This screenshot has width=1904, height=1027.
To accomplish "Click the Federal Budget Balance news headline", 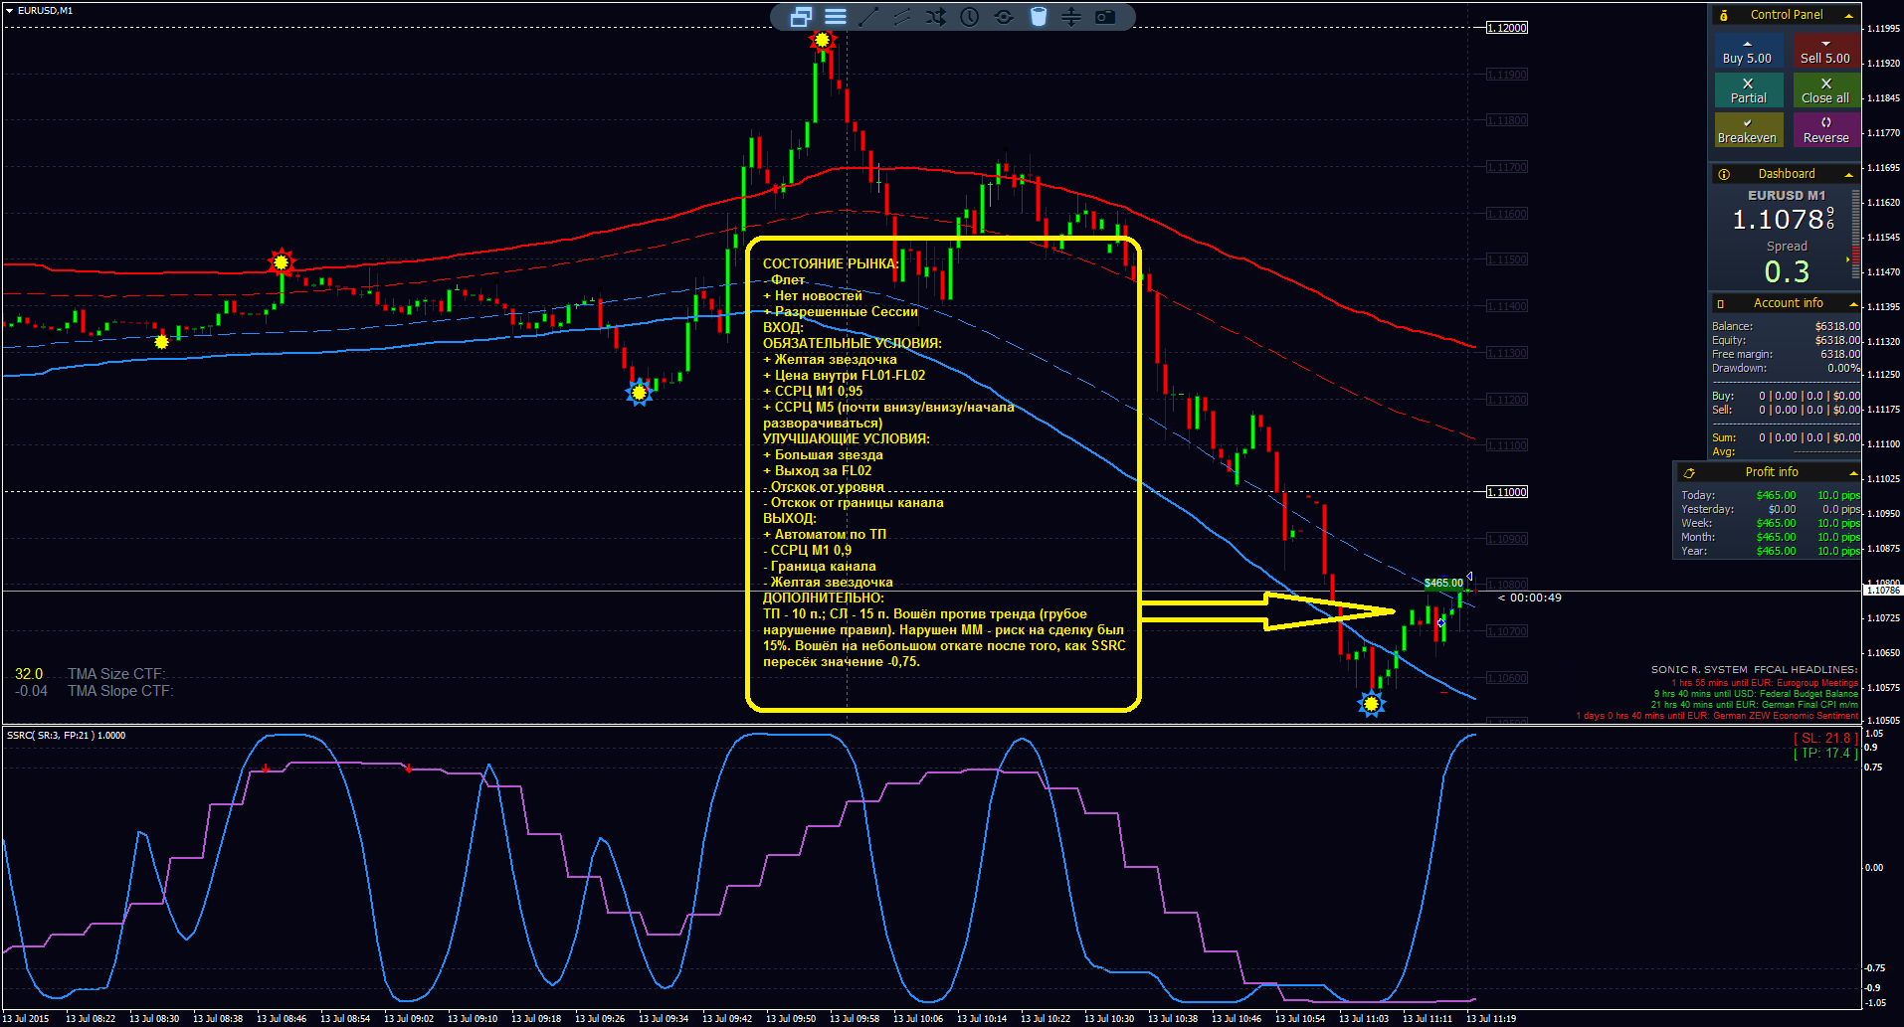I will click(1756, 694).
